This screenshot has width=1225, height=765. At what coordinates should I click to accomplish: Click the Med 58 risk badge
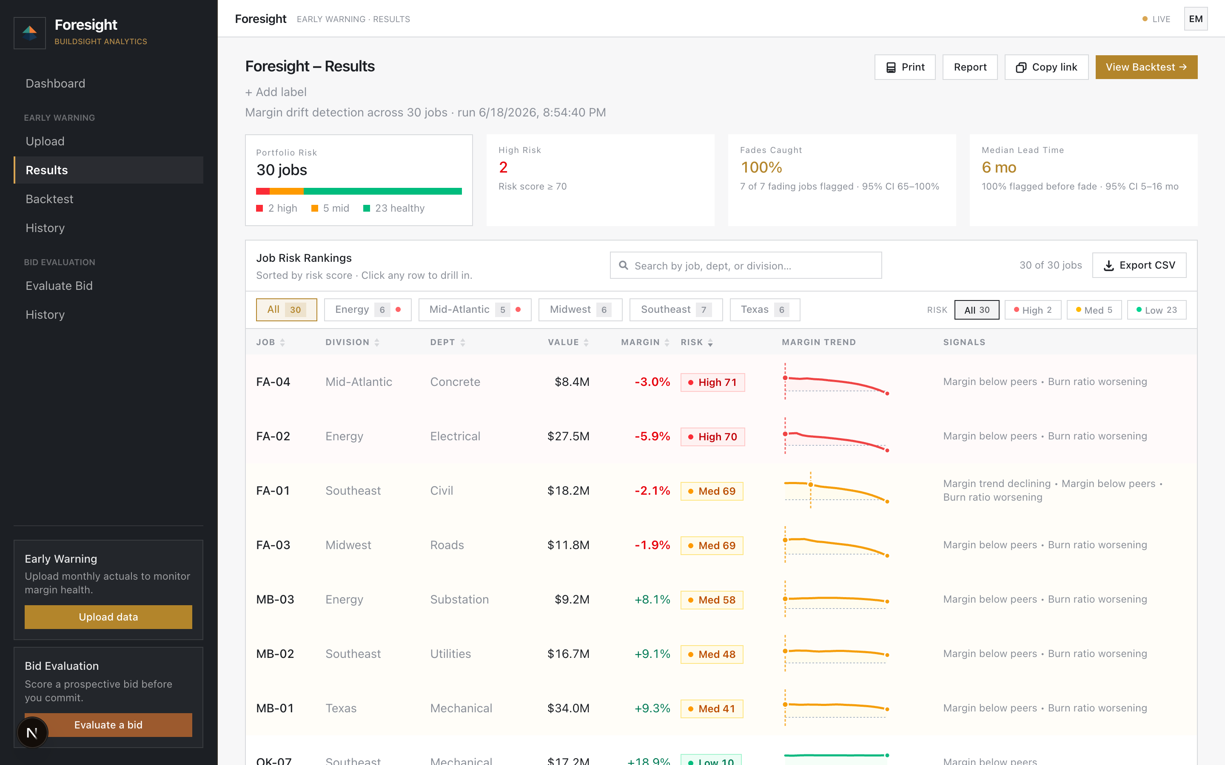tap(712, 600)
